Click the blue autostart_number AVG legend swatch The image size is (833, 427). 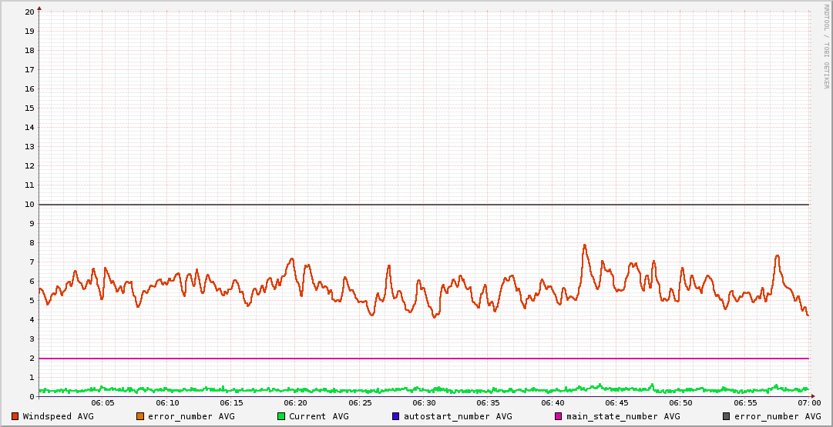(x=395, y=416)
